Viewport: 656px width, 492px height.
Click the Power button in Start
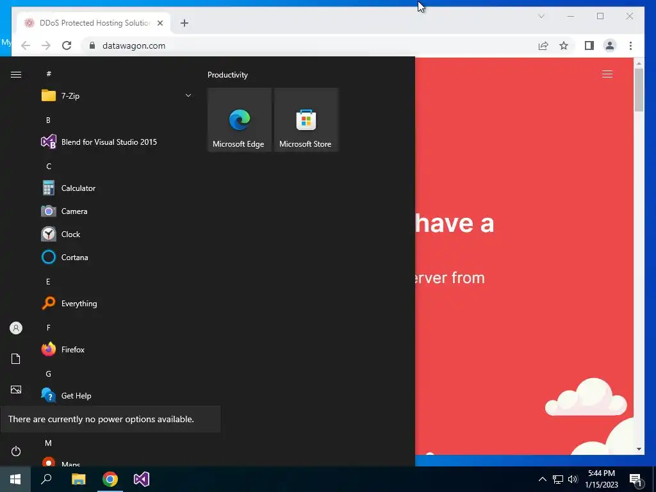16,451
